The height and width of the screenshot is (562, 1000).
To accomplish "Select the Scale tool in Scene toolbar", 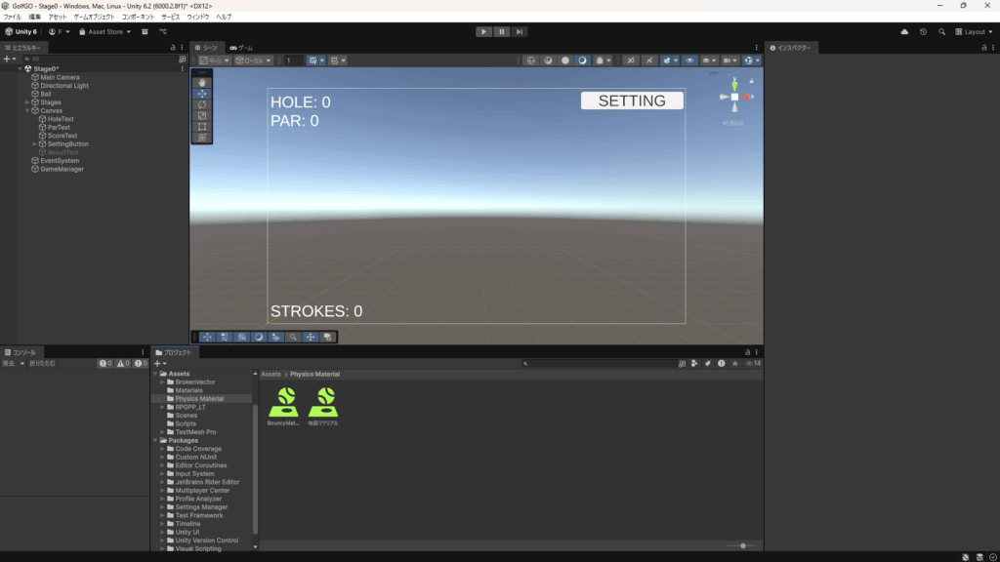I will 202,115.
